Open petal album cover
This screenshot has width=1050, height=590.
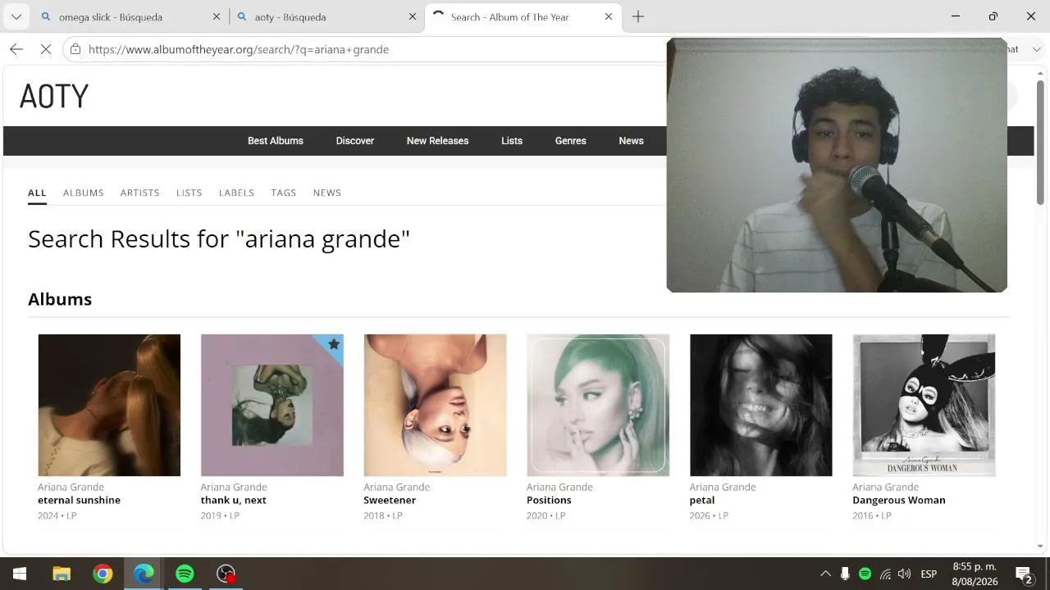click(761, 405)
